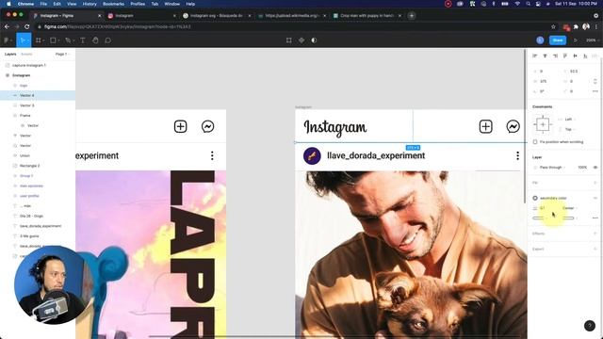Open new browser tab with plus
The height and width of the screenshot is (339, 603).
412,16
